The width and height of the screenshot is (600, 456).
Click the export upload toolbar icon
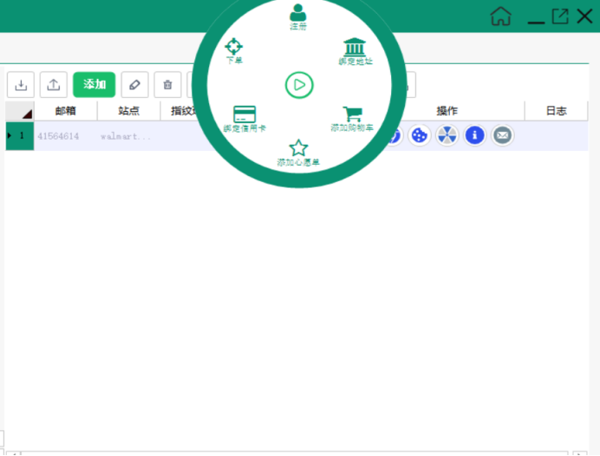tap(54, 84)
